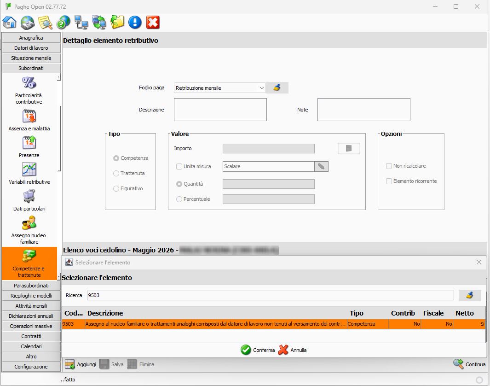The image size is (490, 386).
Task: Open Variabili retributive chart icon
Action: click(29, 170)
